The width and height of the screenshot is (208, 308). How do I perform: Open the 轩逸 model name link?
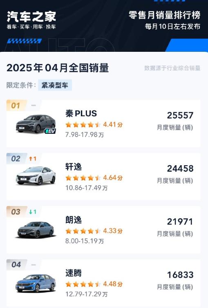tap(74, 167)
